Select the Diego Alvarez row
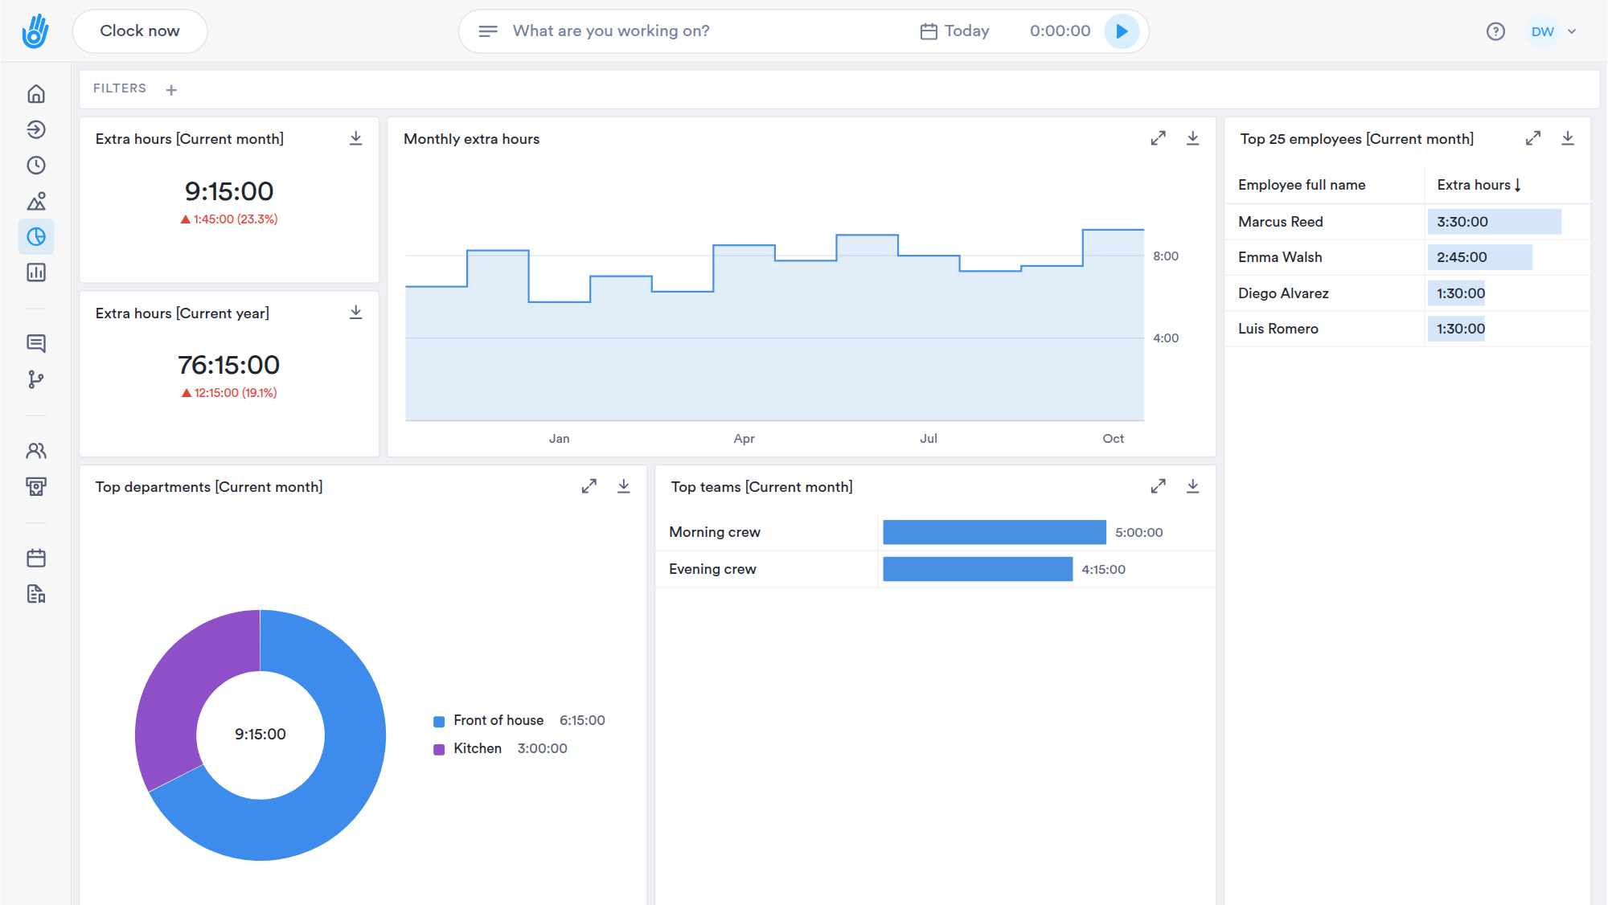 pyautogui.click(x=1407, y=293)
